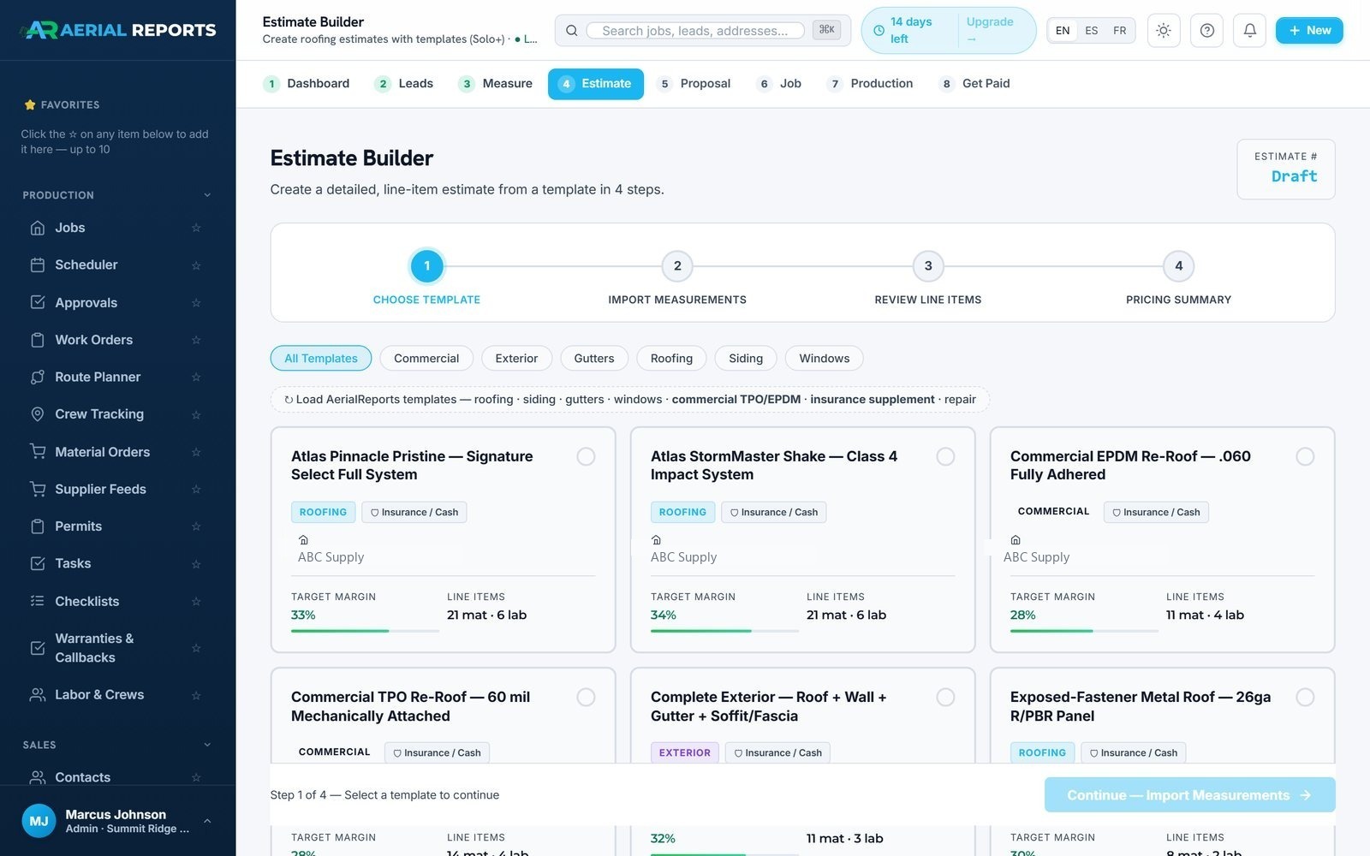The height and width of the screenshot is (856, 1370).
Task: Click the New button
Action: click(x=1309, y=31)
